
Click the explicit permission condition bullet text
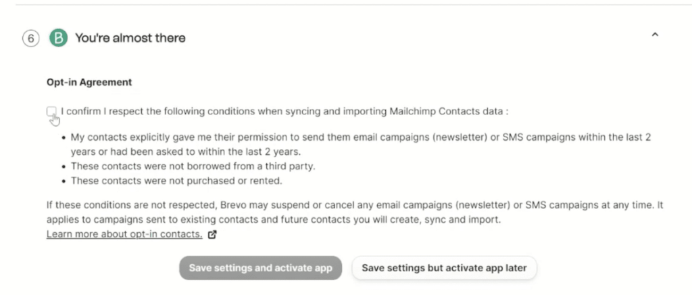click(361, 144)
